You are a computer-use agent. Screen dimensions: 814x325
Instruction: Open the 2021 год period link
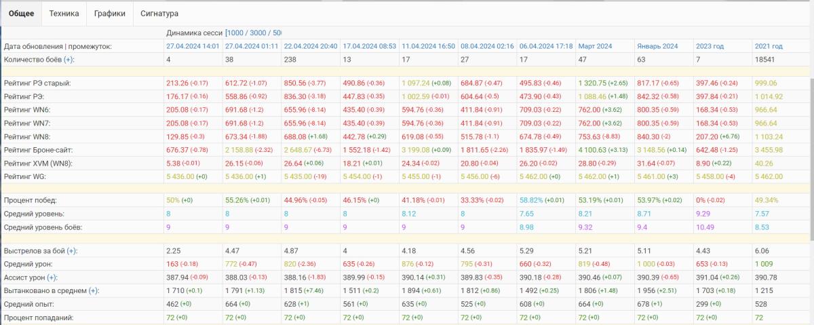[x=769, y=46]
